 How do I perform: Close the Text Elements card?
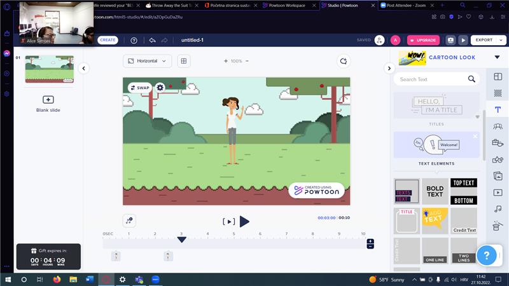click(x=475, y=136)
